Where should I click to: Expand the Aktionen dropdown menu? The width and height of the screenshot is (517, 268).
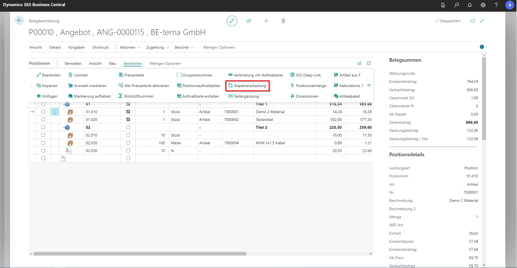(x=130, y=48)
